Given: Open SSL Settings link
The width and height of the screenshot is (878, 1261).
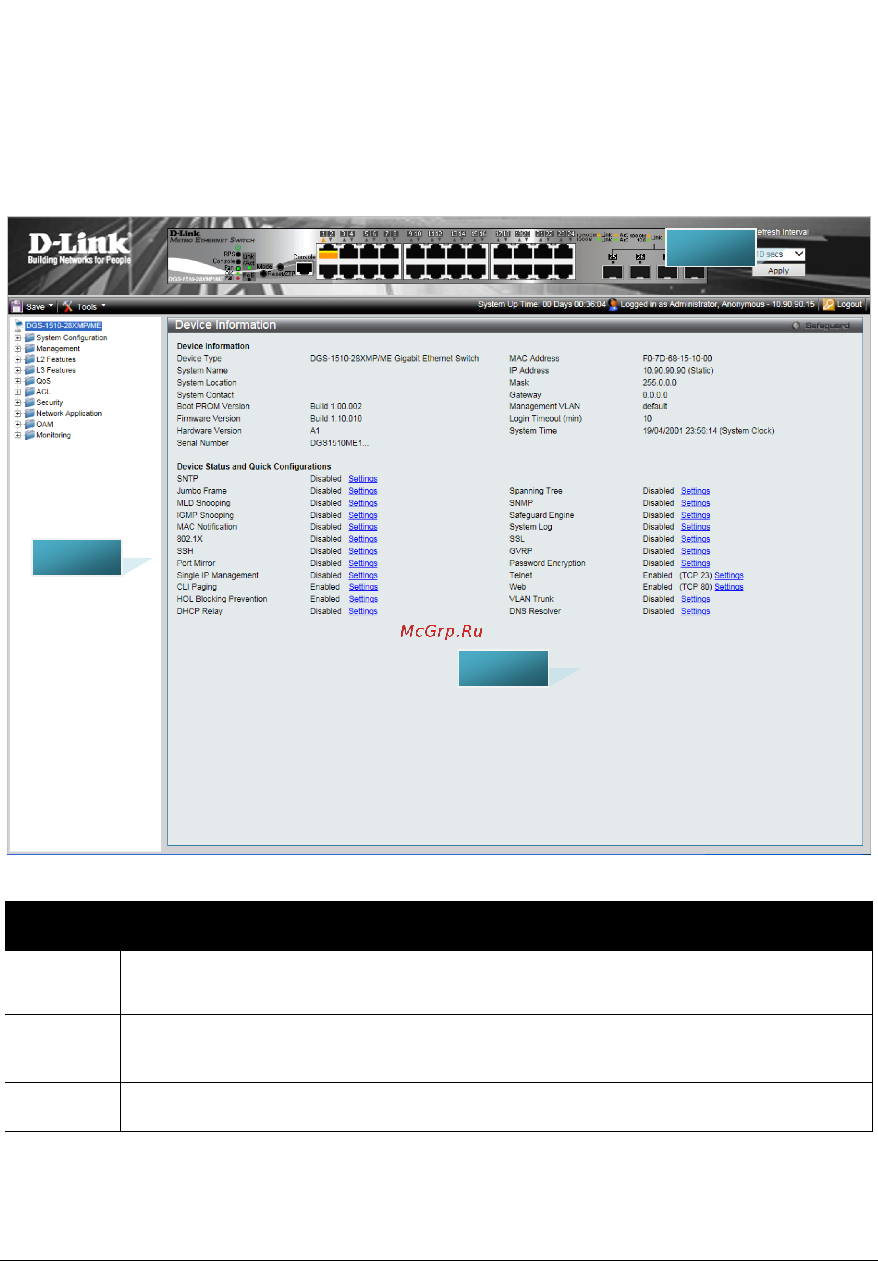Looking at the screenshot, I should 695,539.
